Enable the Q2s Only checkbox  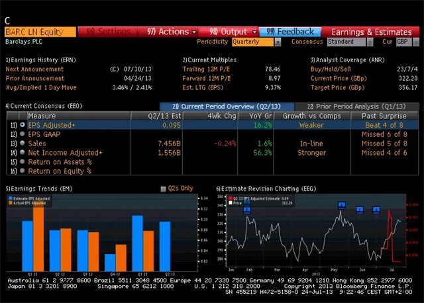(164, 189)
